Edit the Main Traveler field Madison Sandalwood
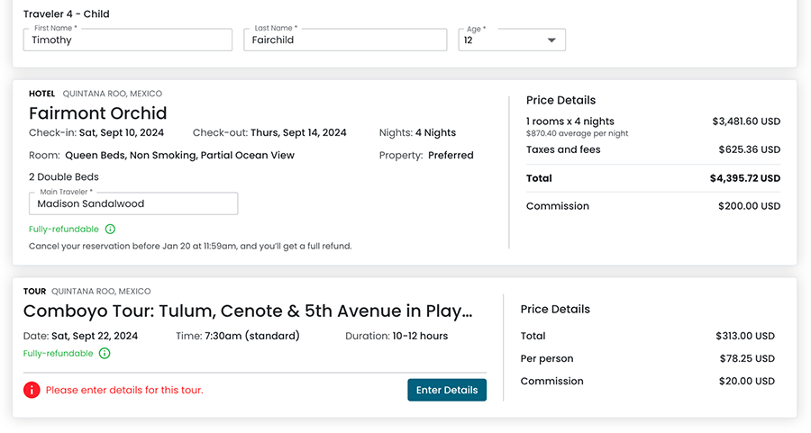 pos(133,203)
